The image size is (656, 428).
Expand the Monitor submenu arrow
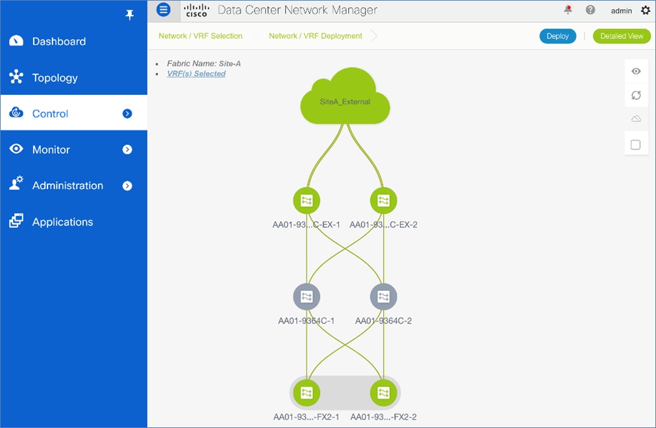[127, 149]
